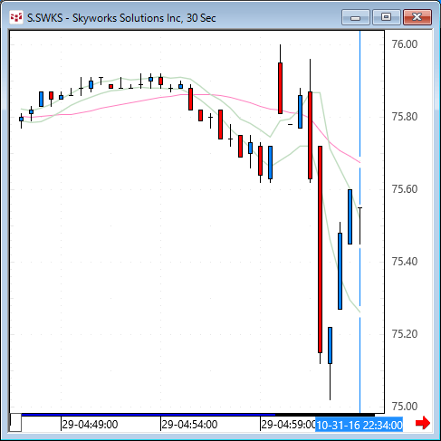Click the chart application icon in title bar
Screen dimensions: 441x441
16,17
